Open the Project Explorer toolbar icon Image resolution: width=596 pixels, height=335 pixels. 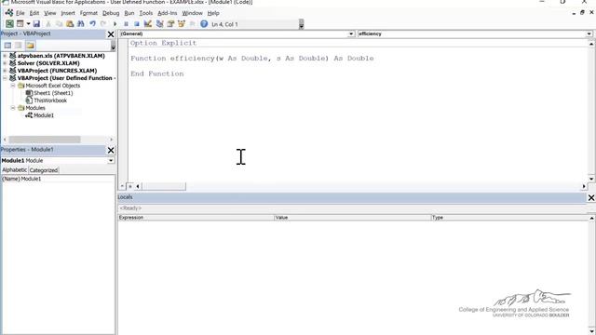159,24
